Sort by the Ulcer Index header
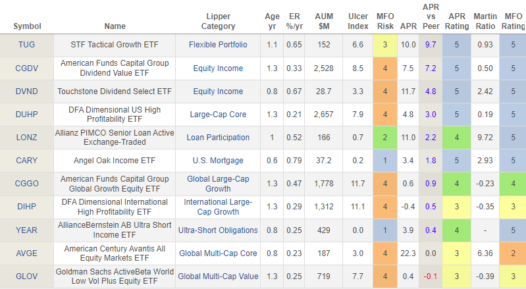Viewport: 526px width, 289px height. [357, 21]
